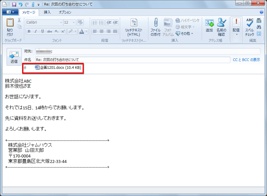The height and width of the screenshot is (196, 267).
Task: Expand the font color dropdown arrow
Action: click(x=87, y=31)
